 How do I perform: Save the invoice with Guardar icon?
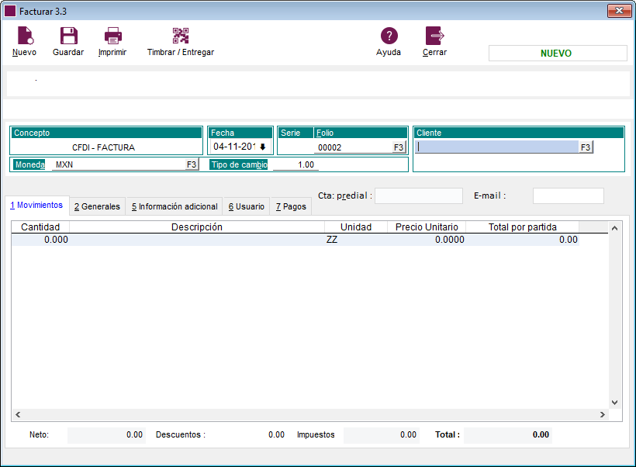pyautogui.click(x=68, y=36)
